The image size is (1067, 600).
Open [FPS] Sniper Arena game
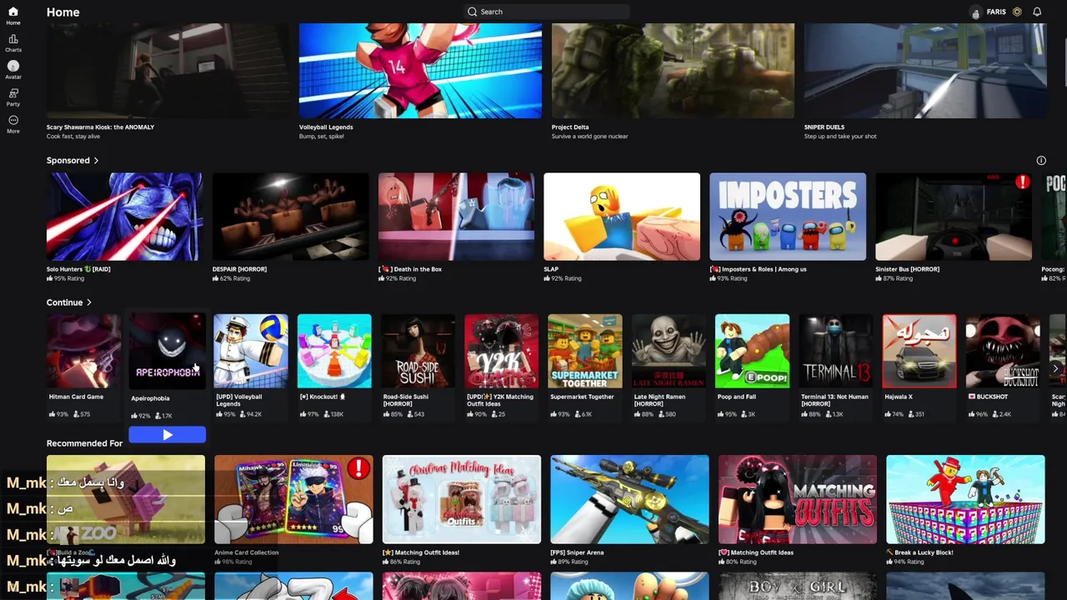(x=629, y=499)
